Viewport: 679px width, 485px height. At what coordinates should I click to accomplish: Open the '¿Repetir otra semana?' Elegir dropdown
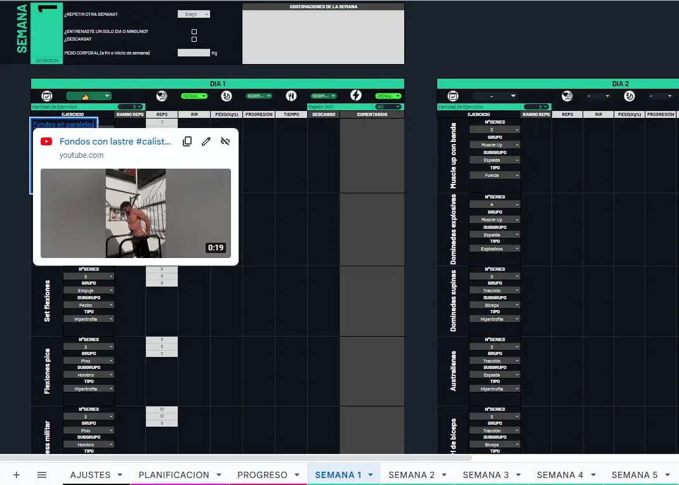coord(194,15)
